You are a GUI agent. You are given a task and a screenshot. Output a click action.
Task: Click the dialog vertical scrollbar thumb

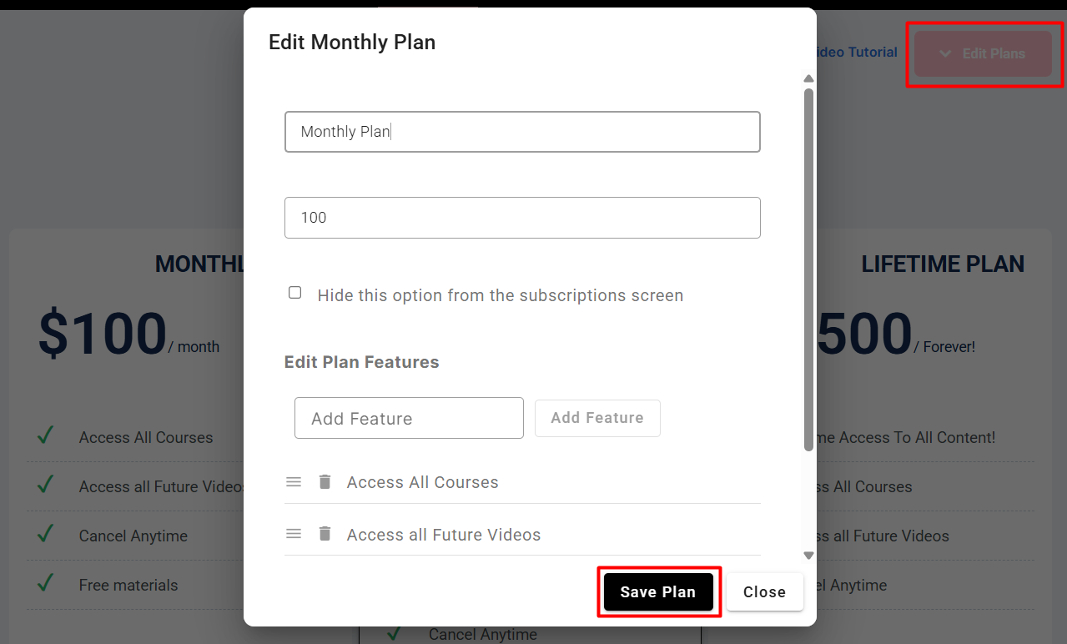pos(808,267)
